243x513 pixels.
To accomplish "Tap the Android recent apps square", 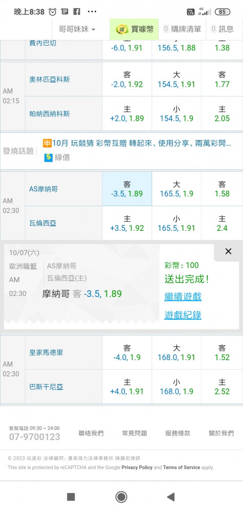I will [71, 497].
